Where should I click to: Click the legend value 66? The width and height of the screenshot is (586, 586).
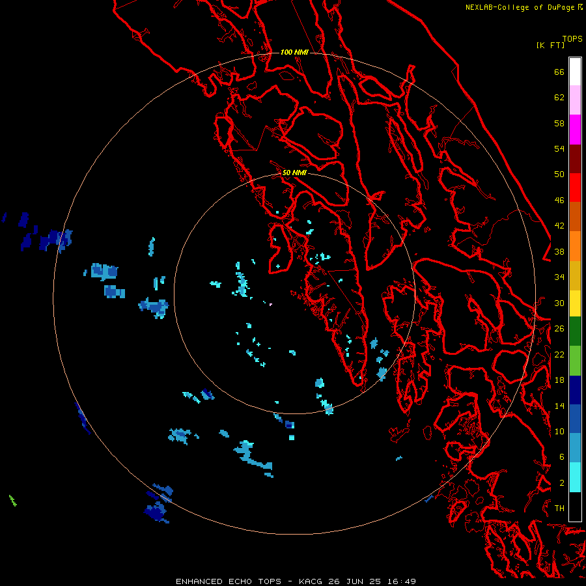tap(559, 72)
